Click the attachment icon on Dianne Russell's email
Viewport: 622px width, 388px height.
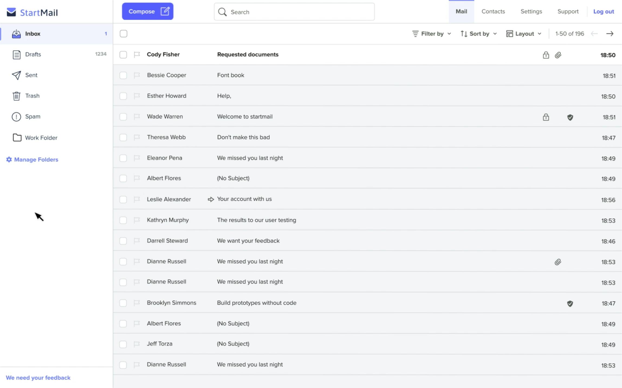pos(558,262)
